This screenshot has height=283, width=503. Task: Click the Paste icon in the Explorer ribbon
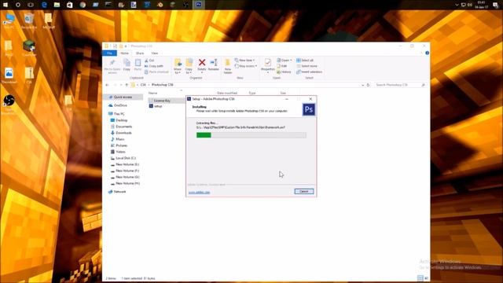[x=138, y=64]
